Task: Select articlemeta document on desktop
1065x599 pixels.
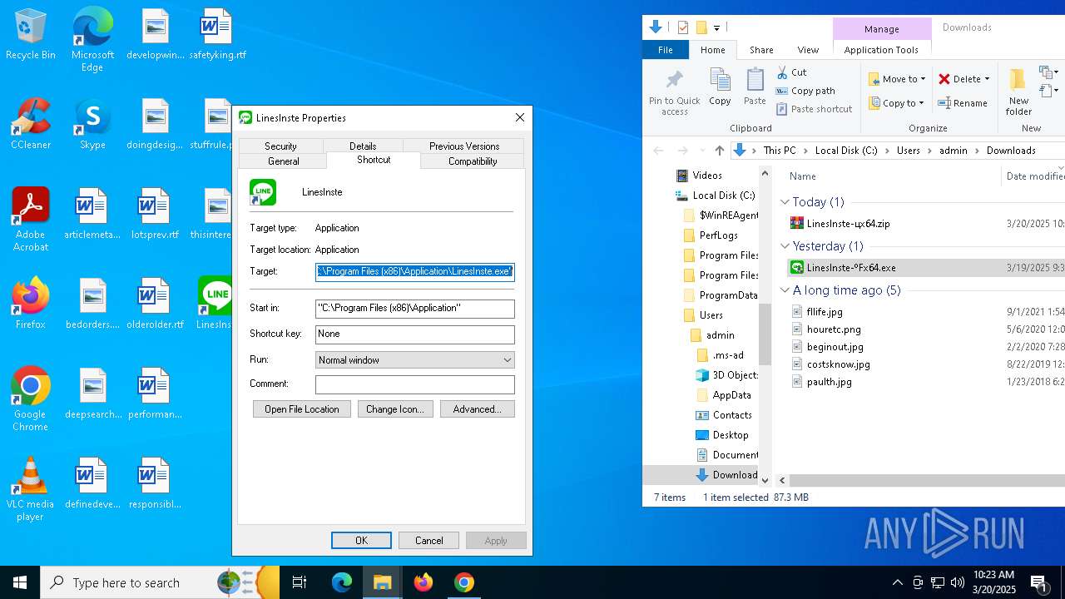Action: pyautogui.click(x=92, y=214)
